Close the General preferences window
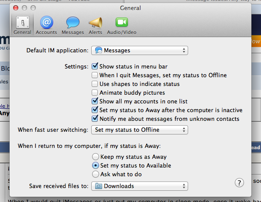The height and width of the screenshot is (202, 261). click(x=16, y=8)
